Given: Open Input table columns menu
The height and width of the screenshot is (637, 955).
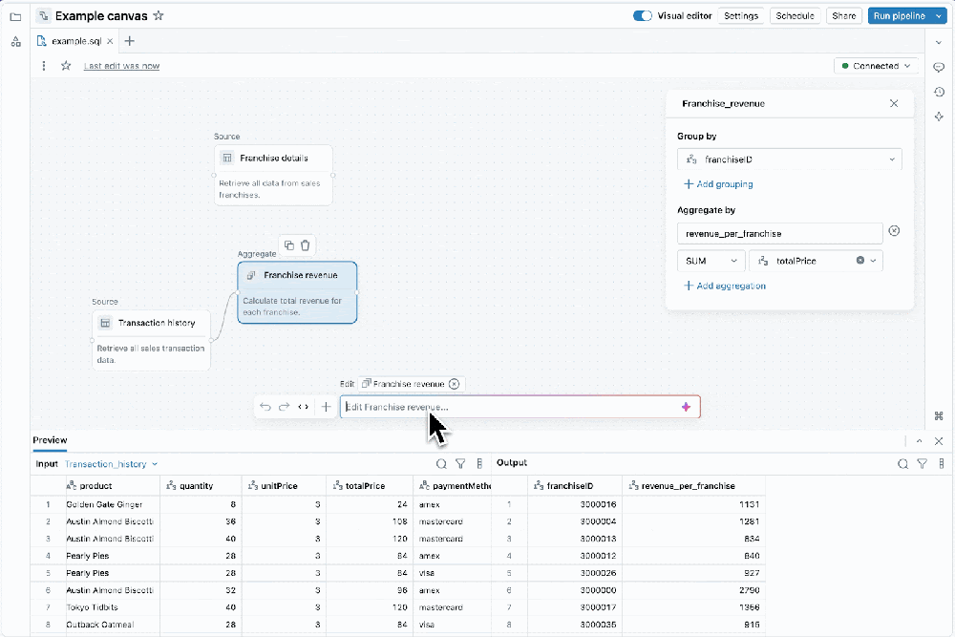Looking at the screenshot, I should (479, 464).
